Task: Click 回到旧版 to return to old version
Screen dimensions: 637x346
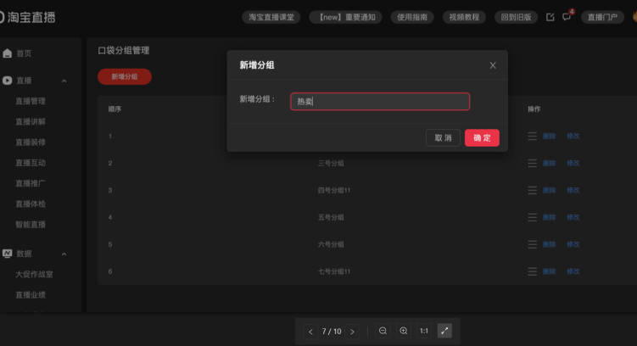Action: [x=516, y=17]
